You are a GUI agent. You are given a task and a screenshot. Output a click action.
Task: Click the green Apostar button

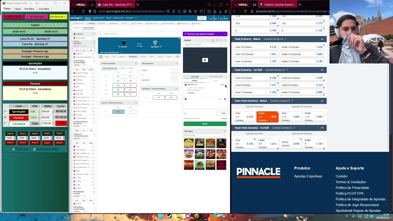coord(205,124)
